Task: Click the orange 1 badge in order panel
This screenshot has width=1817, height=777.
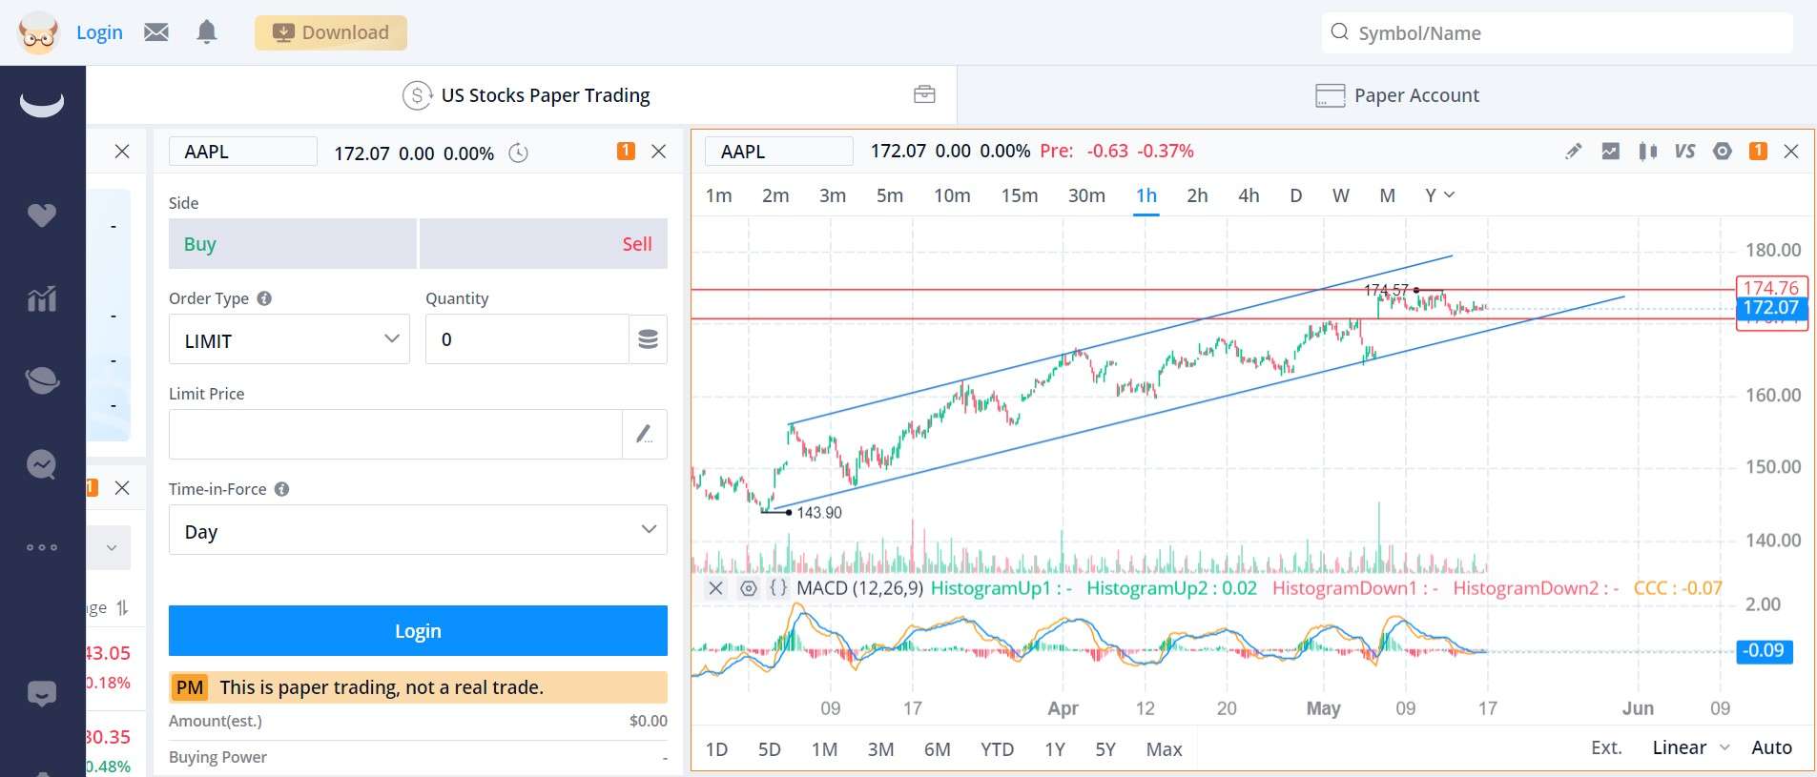Action: pyautogui.click(x=626, y=151)
